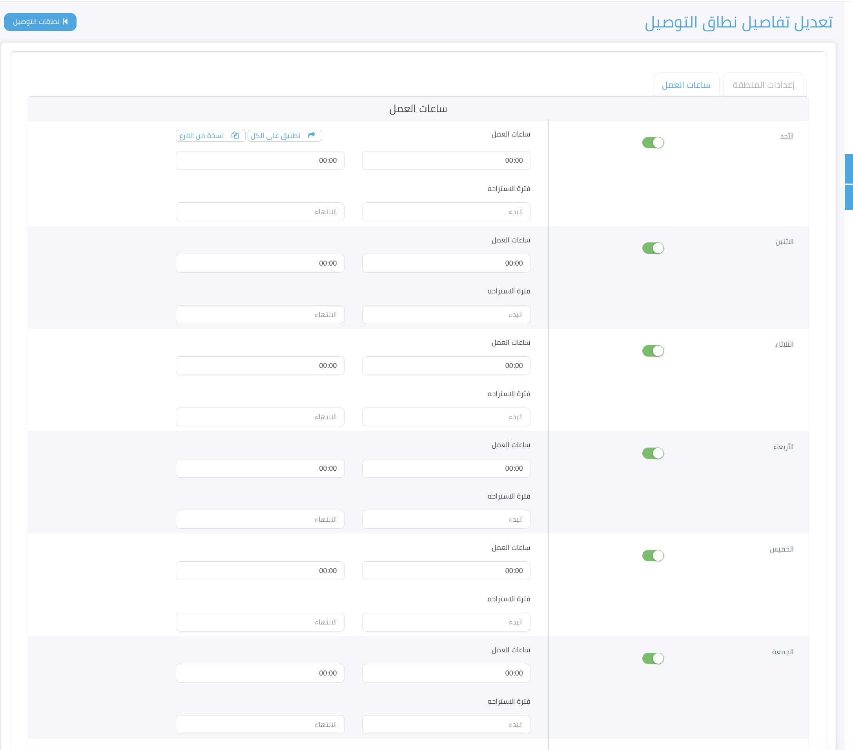
Task: Click the copy icon on نسخة من الفرع
Action: pyautogui.click(x=235, y=135)
